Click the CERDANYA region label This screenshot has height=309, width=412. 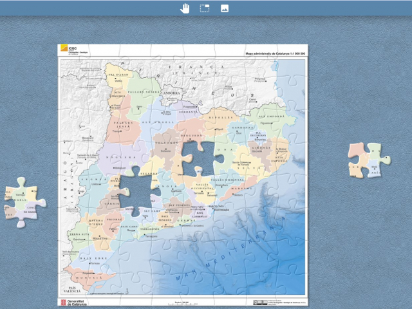point(188,112)
